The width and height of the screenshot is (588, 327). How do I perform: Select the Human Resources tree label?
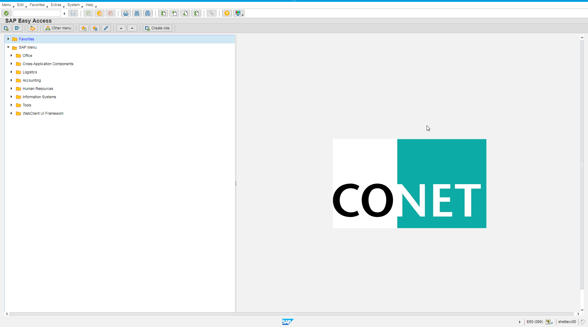(x=38, y=89)
